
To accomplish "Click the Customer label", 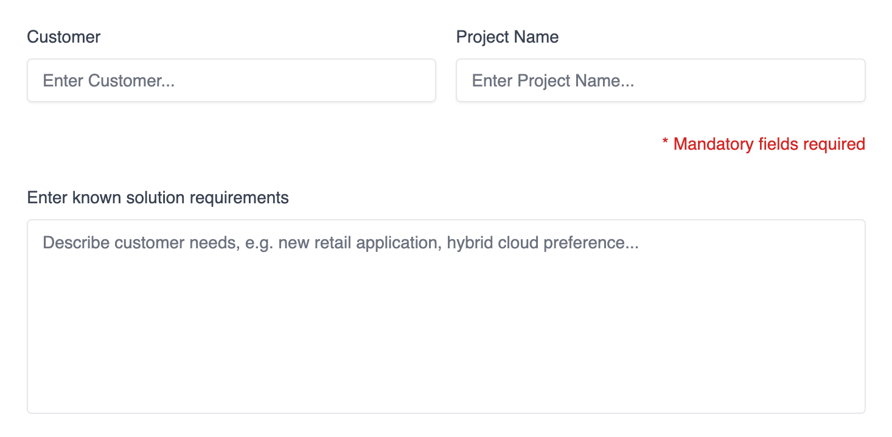I will coord(63,37).
